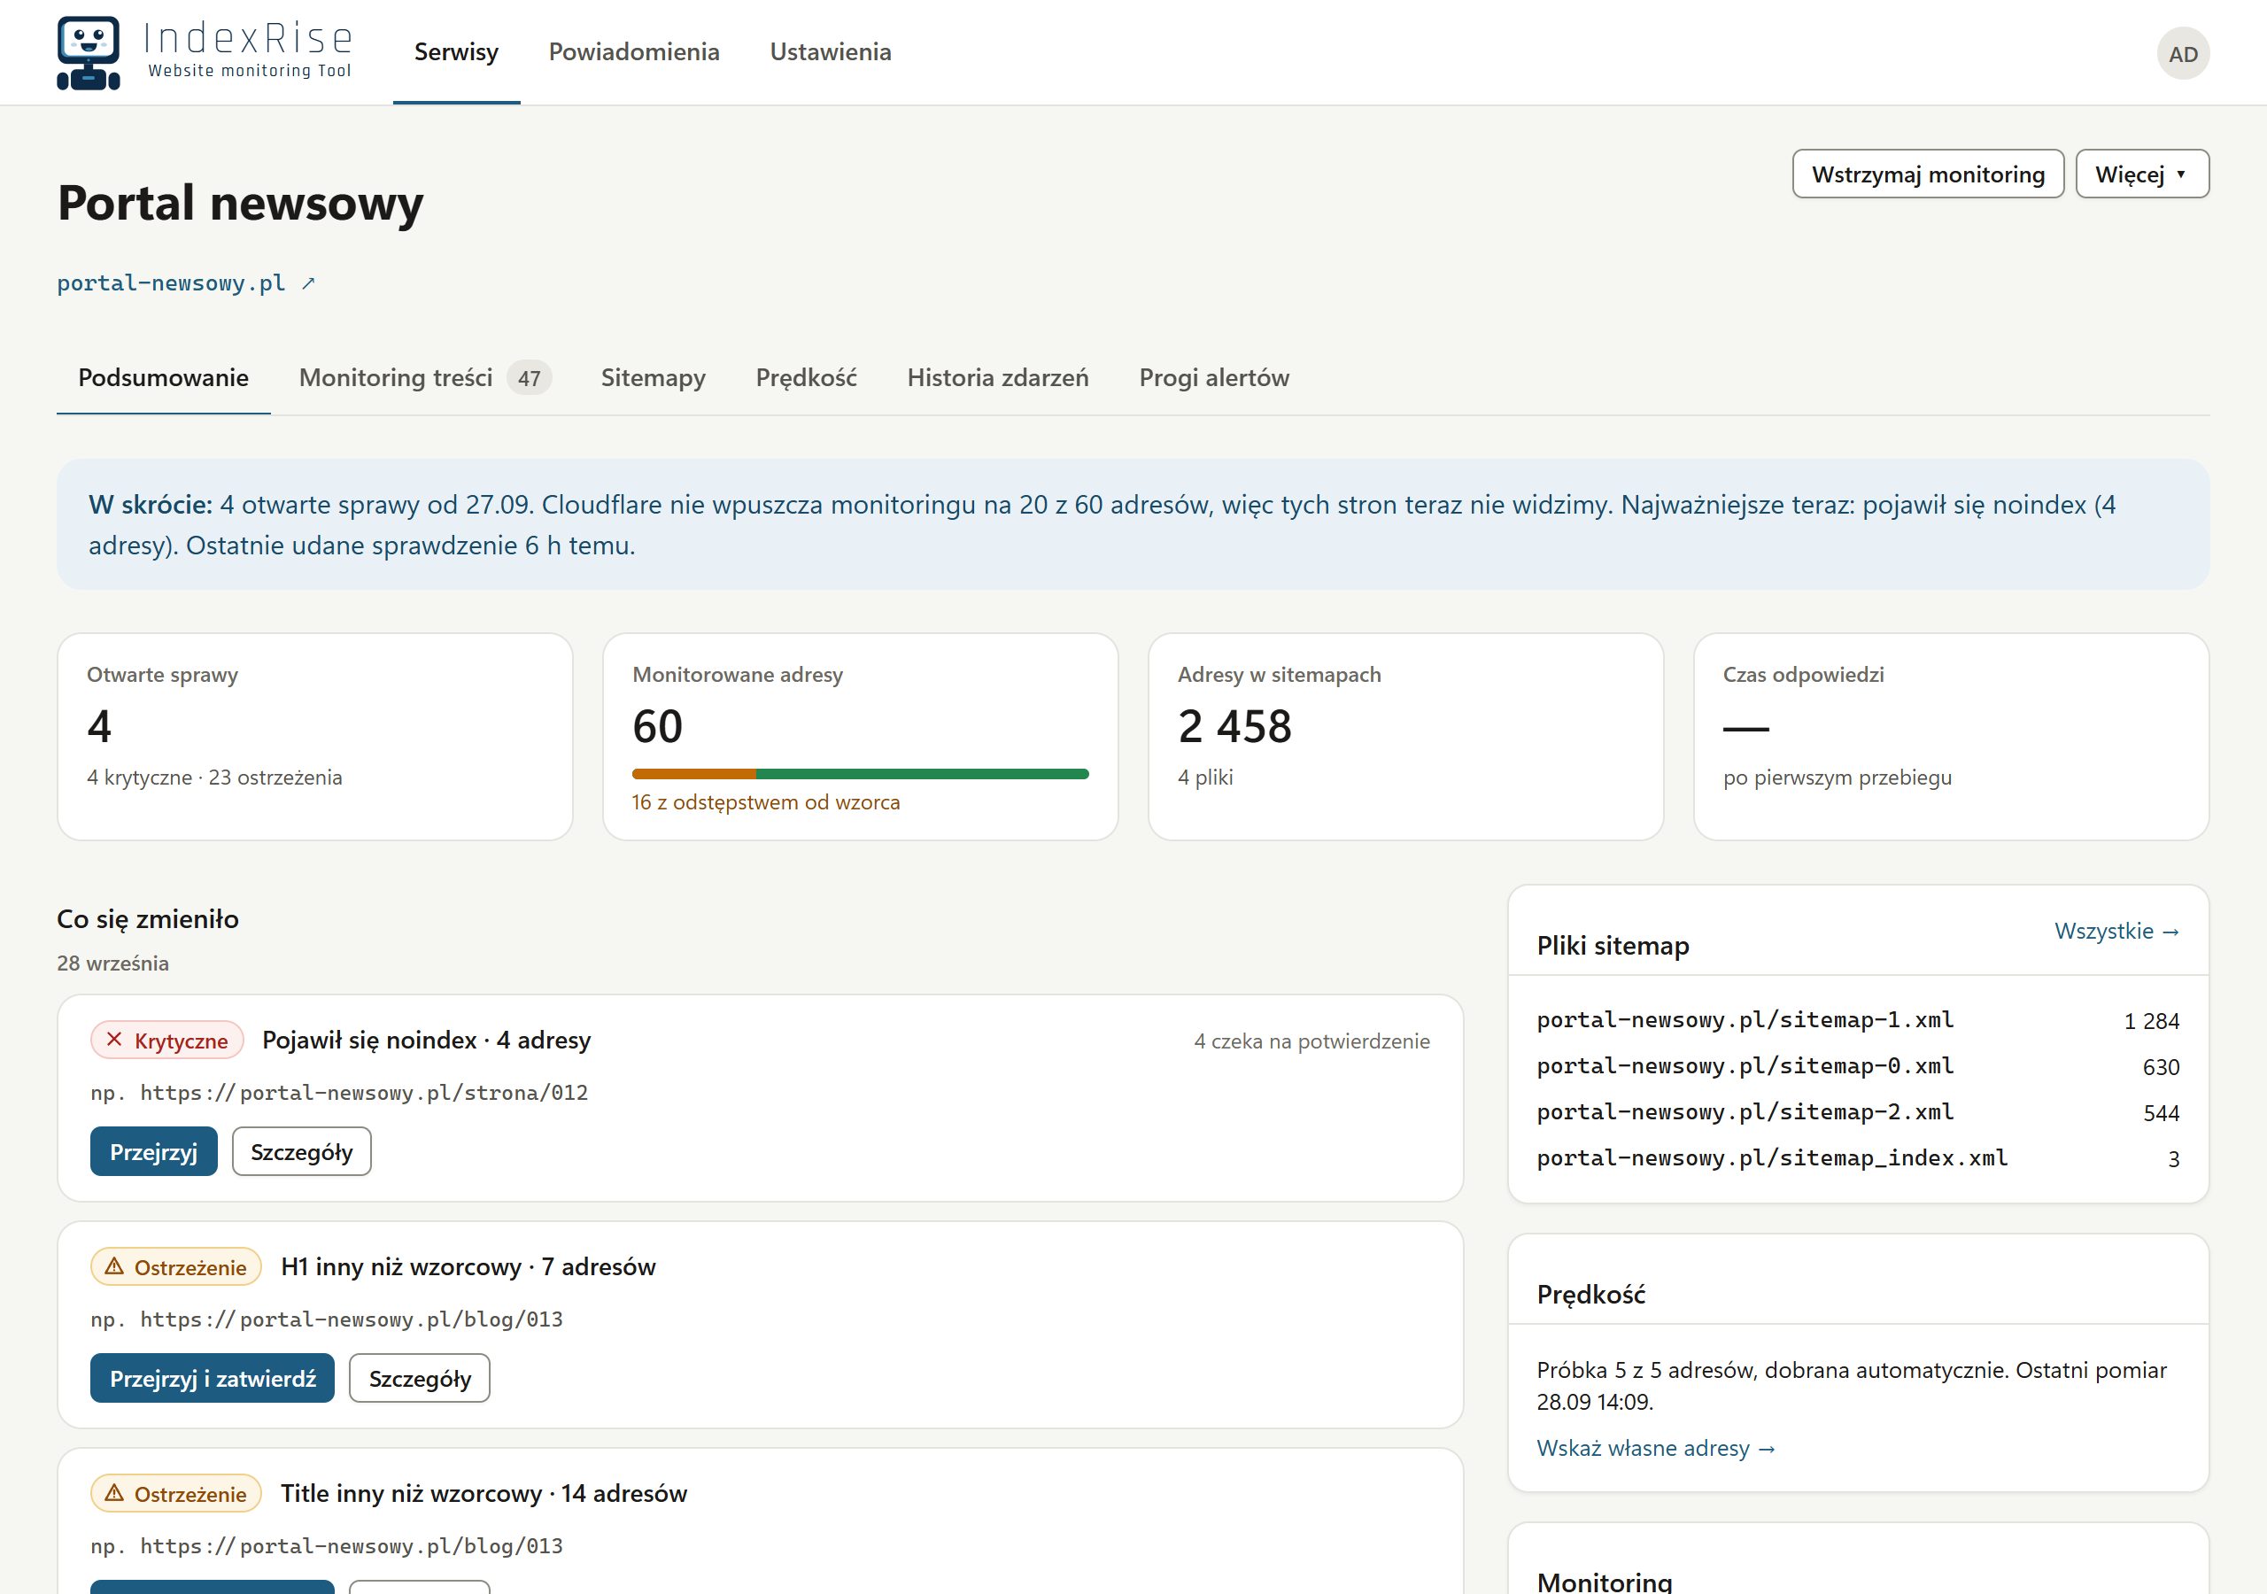Click the Otwarte sprawy card
Image resolution: width=2267 pixels, height=1594 pixels.
click(315, 737)
